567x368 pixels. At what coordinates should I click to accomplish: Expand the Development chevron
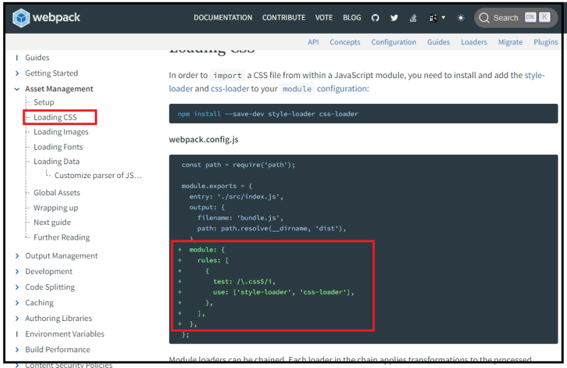tap(17, 271)
